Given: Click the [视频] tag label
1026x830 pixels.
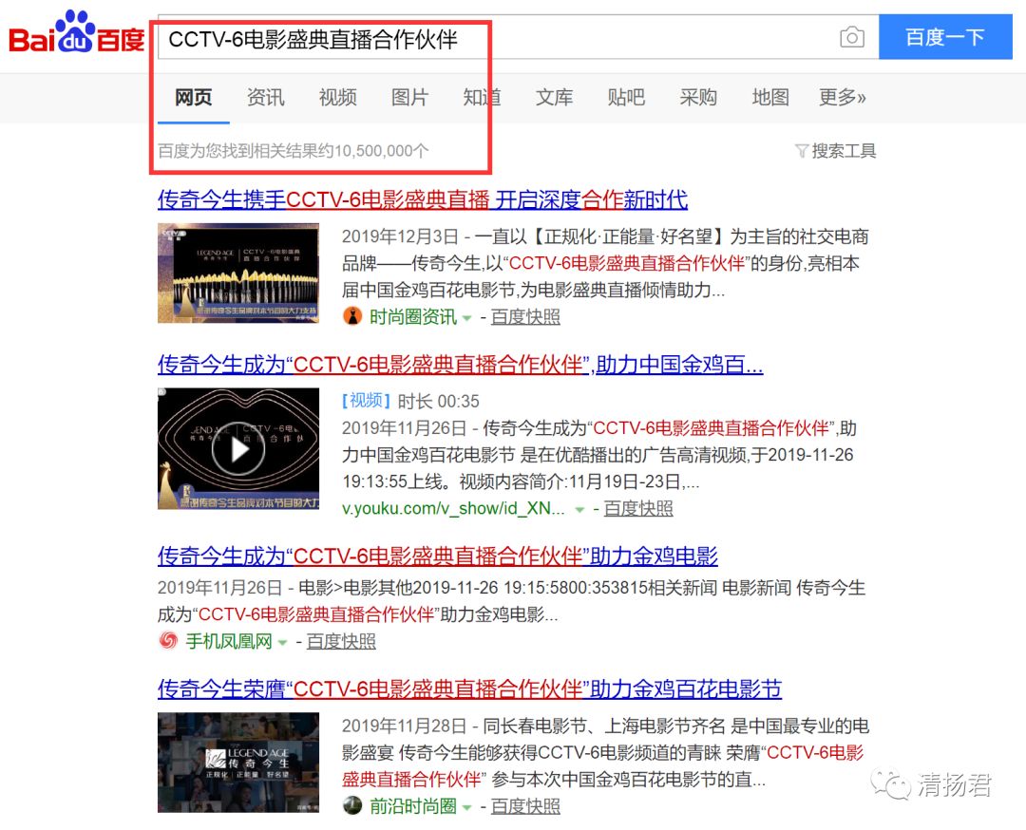Looking at the screenshot, I should 367,401.
